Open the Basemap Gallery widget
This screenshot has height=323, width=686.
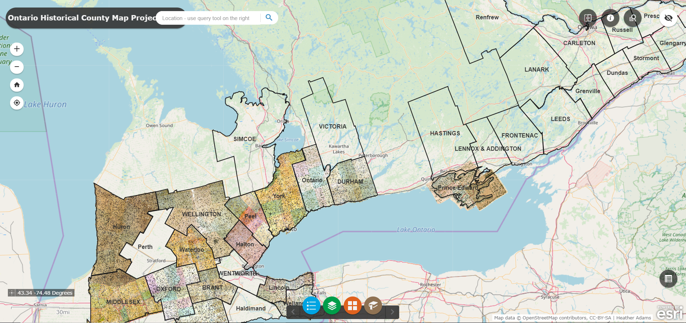pos(352,305)
